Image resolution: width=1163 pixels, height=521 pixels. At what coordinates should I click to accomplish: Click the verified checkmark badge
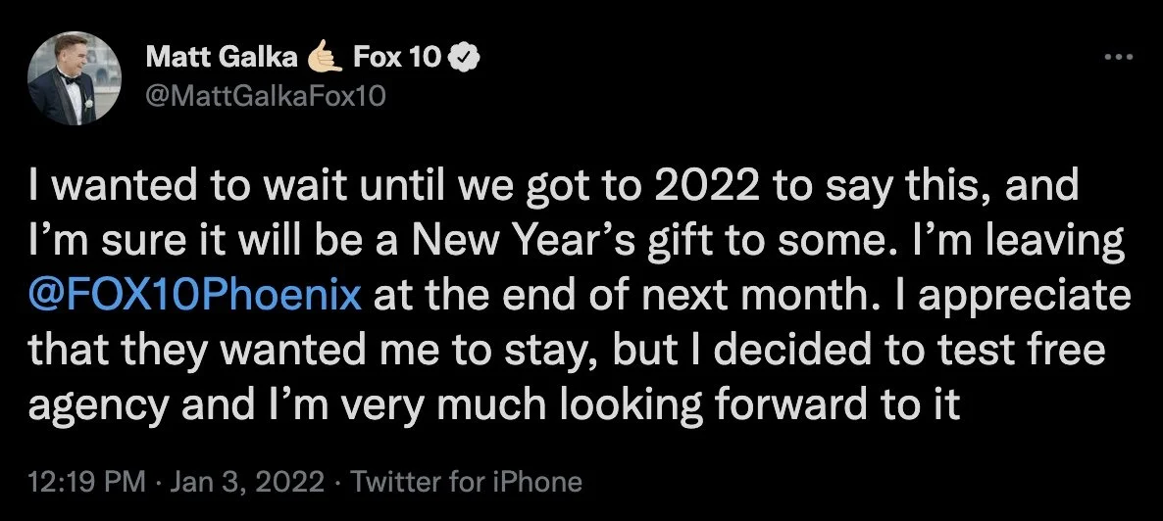click(x=465, y=58)
